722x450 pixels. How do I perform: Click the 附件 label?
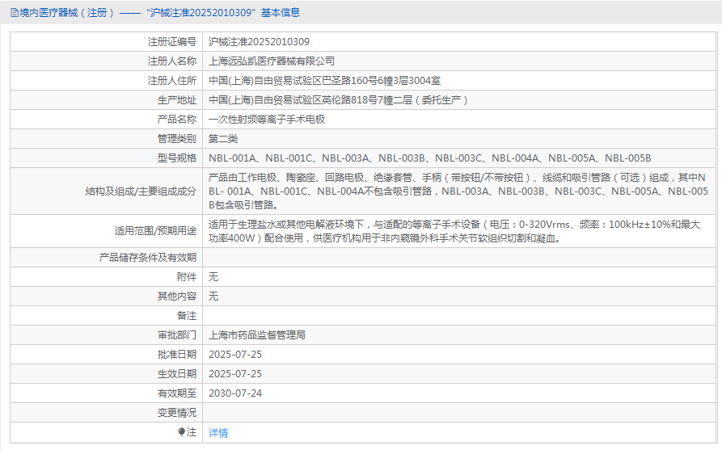pos(187,276)
